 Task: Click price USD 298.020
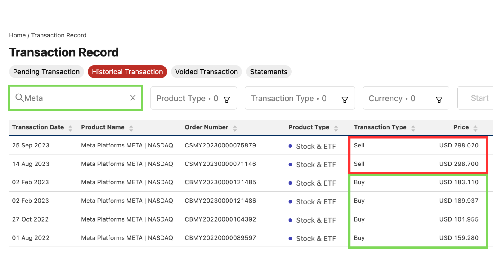click(x=459, y=145)
